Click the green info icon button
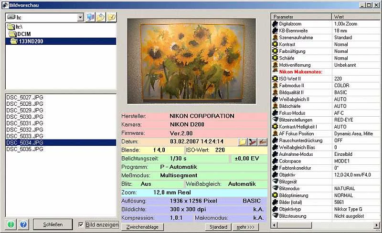Viewport: 382px width, 233px height. 11,224
